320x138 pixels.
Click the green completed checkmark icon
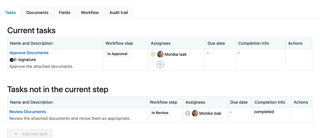coord(188,113)
